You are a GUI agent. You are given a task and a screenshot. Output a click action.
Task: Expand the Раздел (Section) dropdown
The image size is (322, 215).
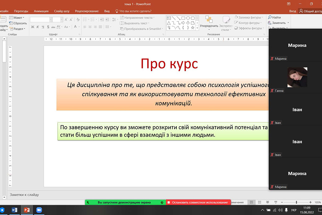25,29
